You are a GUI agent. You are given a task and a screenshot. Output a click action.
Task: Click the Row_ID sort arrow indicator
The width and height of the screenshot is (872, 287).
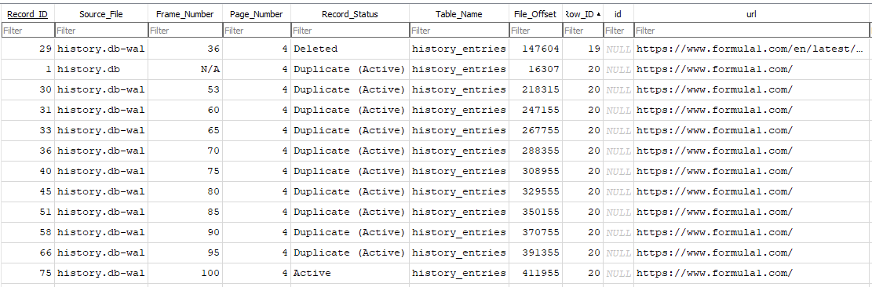click(x=598, y=14)
